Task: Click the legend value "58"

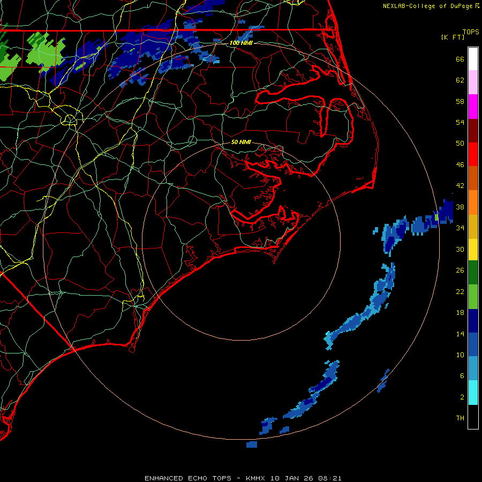Action: coord(460,101)
